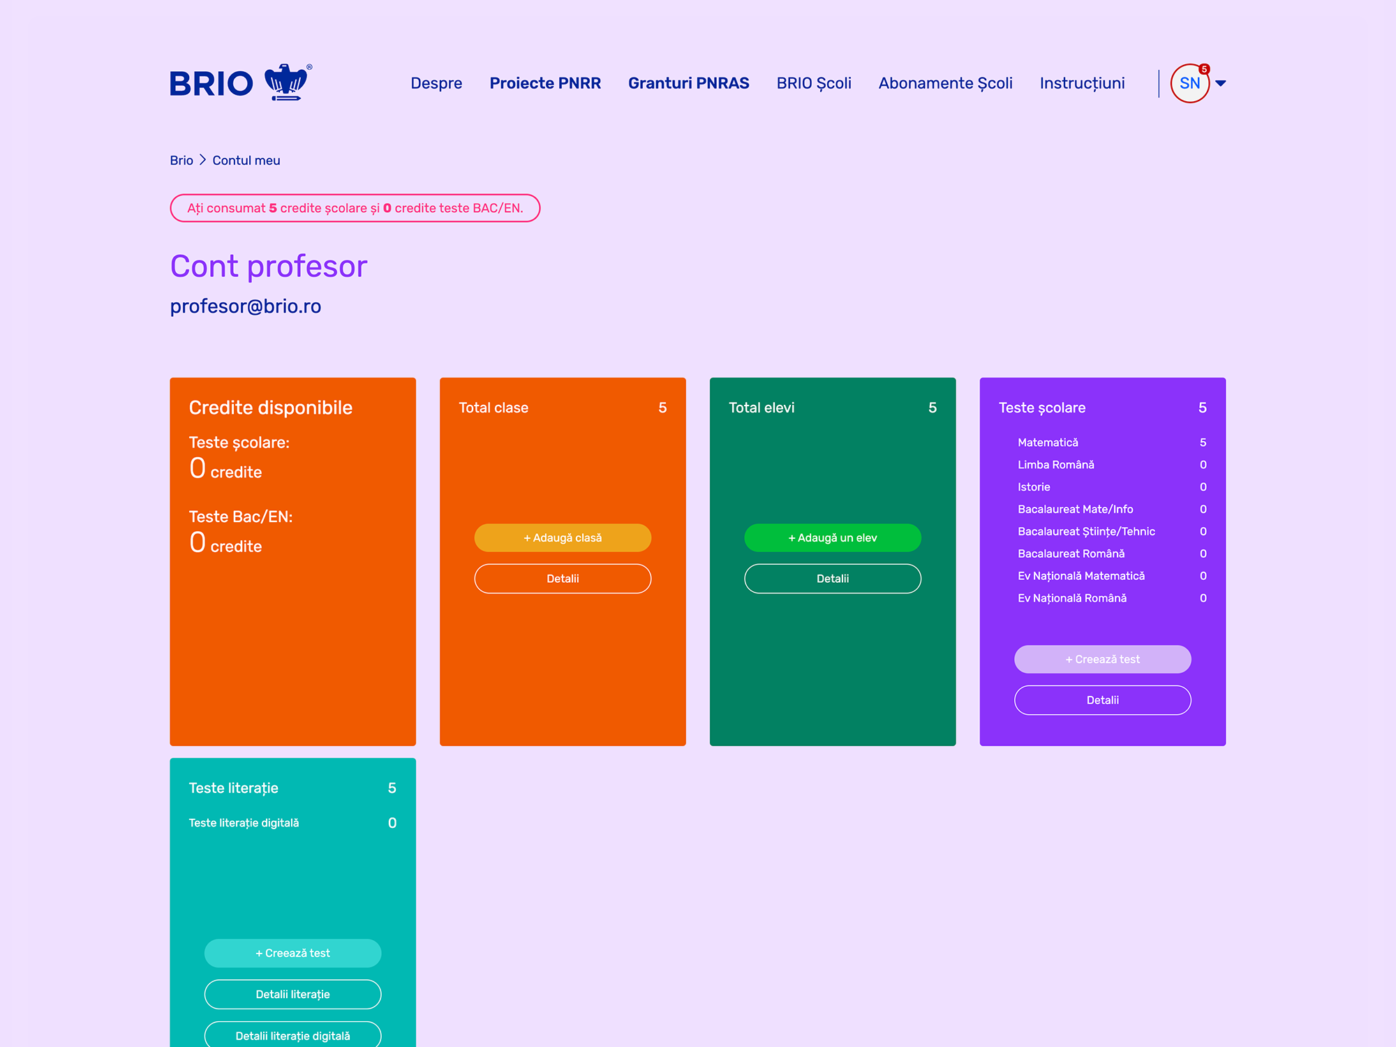Navigate to BRIO Școli
This screenshot has width=1396, height=1047.
point(814,83)
